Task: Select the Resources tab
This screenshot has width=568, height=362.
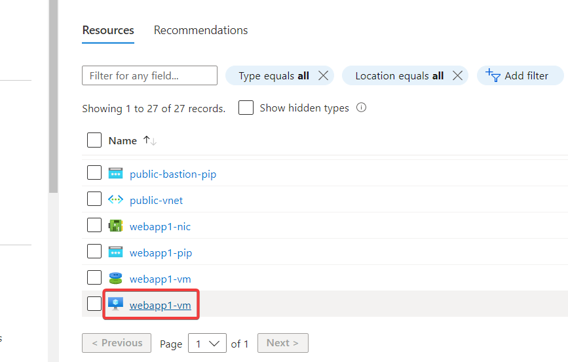Action: coord(108,30)
